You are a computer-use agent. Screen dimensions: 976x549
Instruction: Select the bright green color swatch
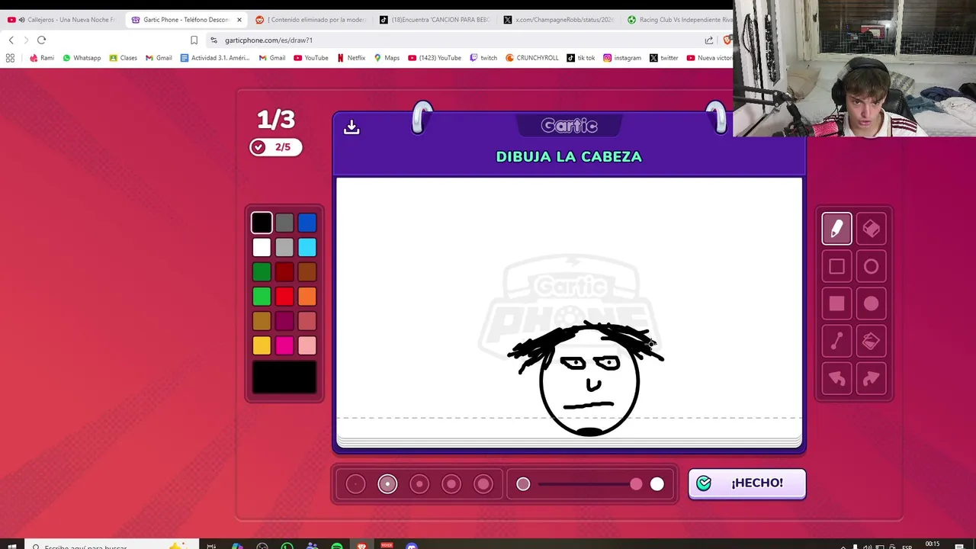click(262, 297)
